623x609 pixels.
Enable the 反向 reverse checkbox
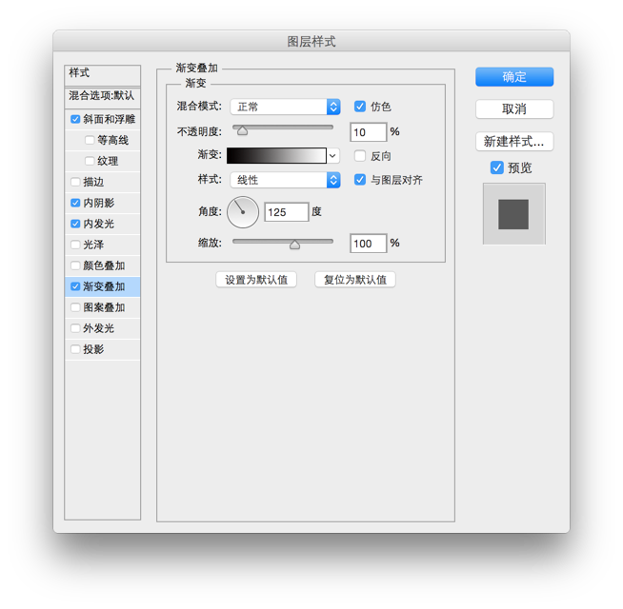pyautogui.click(x=360, y=156)
